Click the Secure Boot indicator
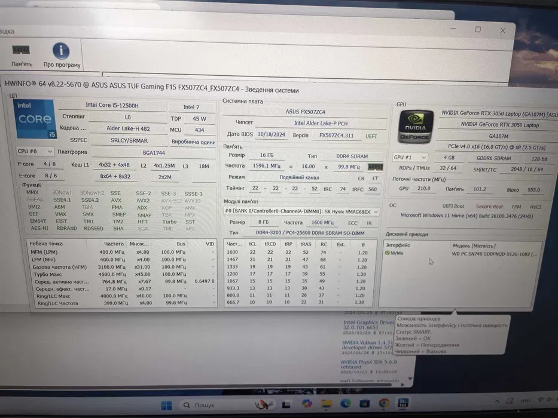 489,206
